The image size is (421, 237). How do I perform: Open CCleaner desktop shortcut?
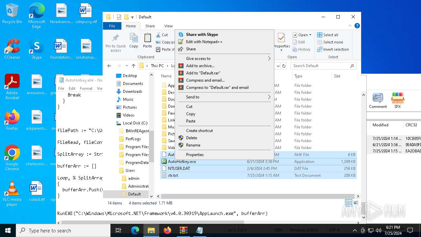coord(12,49)
